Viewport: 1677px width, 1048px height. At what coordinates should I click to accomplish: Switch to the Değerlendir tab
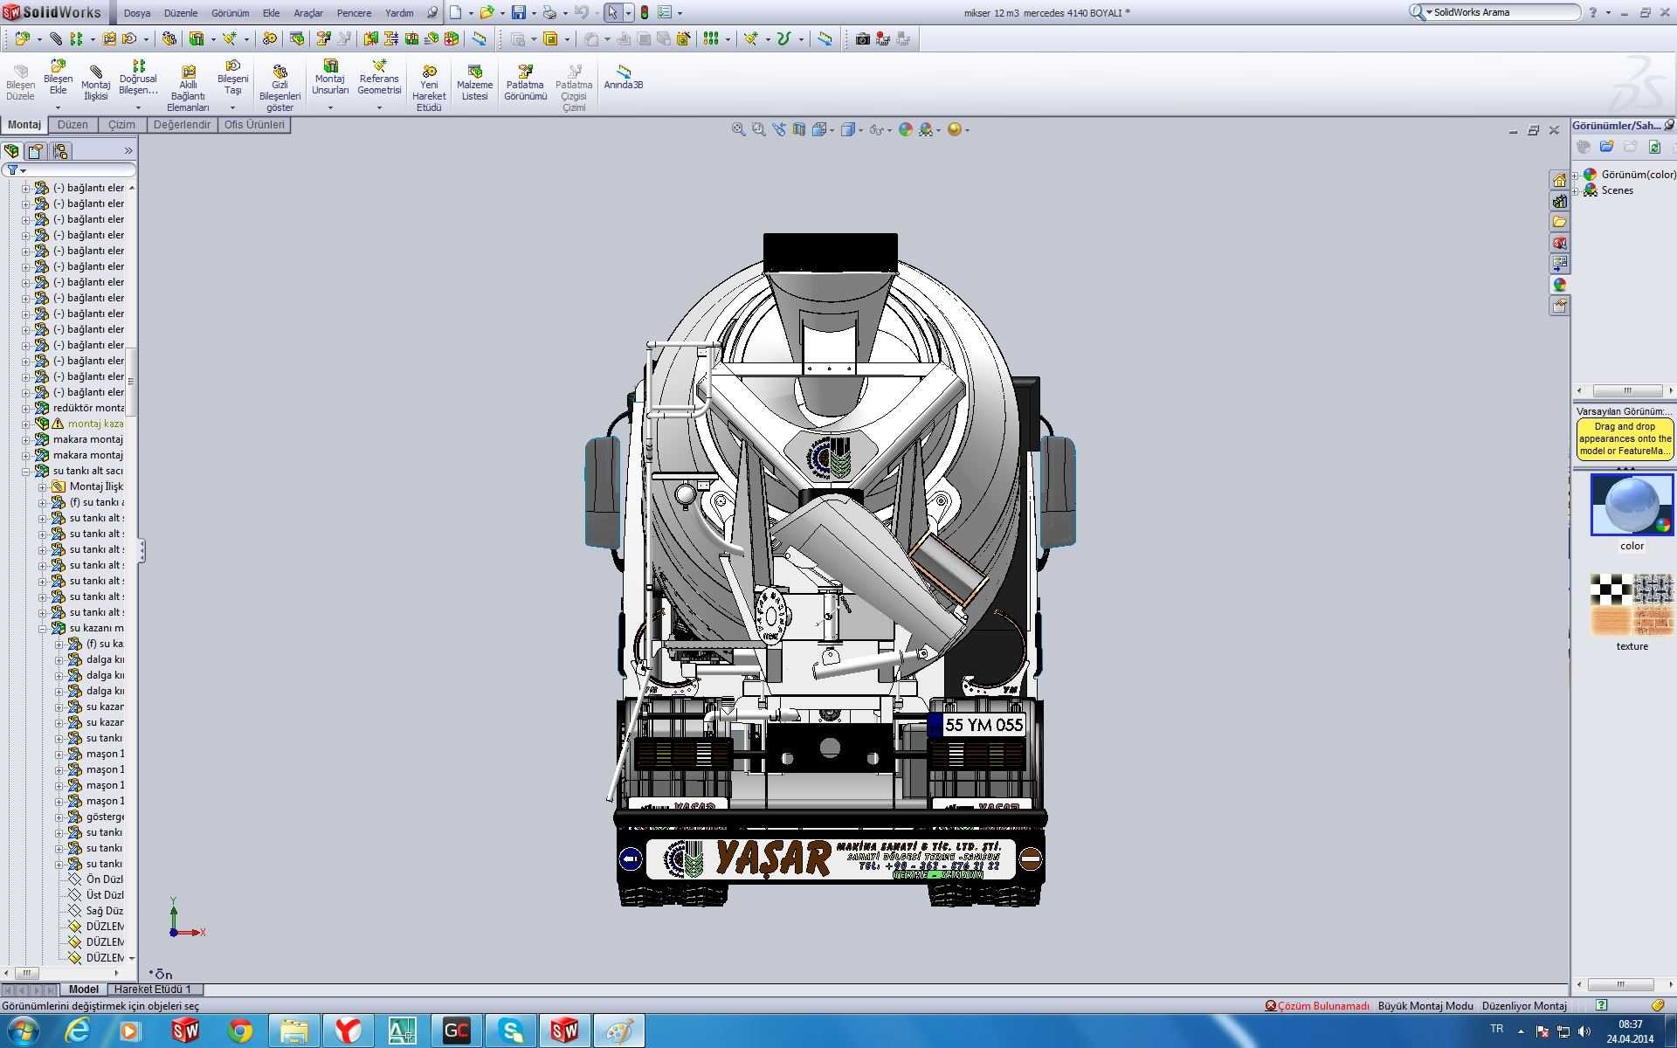coord(182,125)
